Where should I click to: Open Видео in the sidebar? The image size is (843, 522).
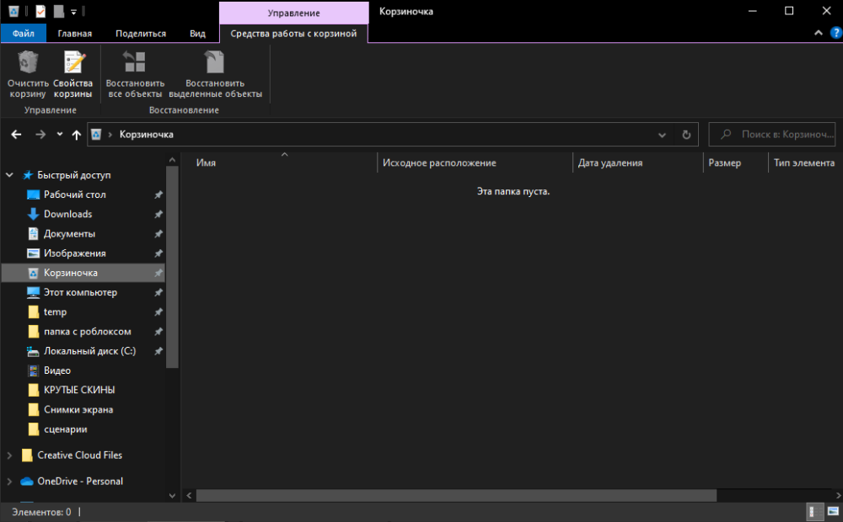(x=57, y=370)
